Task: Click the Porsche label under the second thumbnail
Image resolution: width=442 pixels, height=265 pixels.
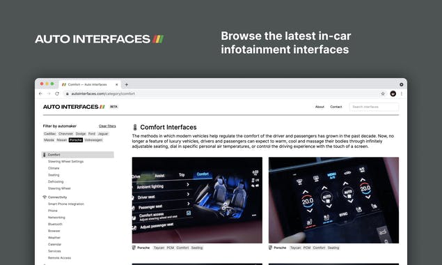Action: [x=280, y=248]
